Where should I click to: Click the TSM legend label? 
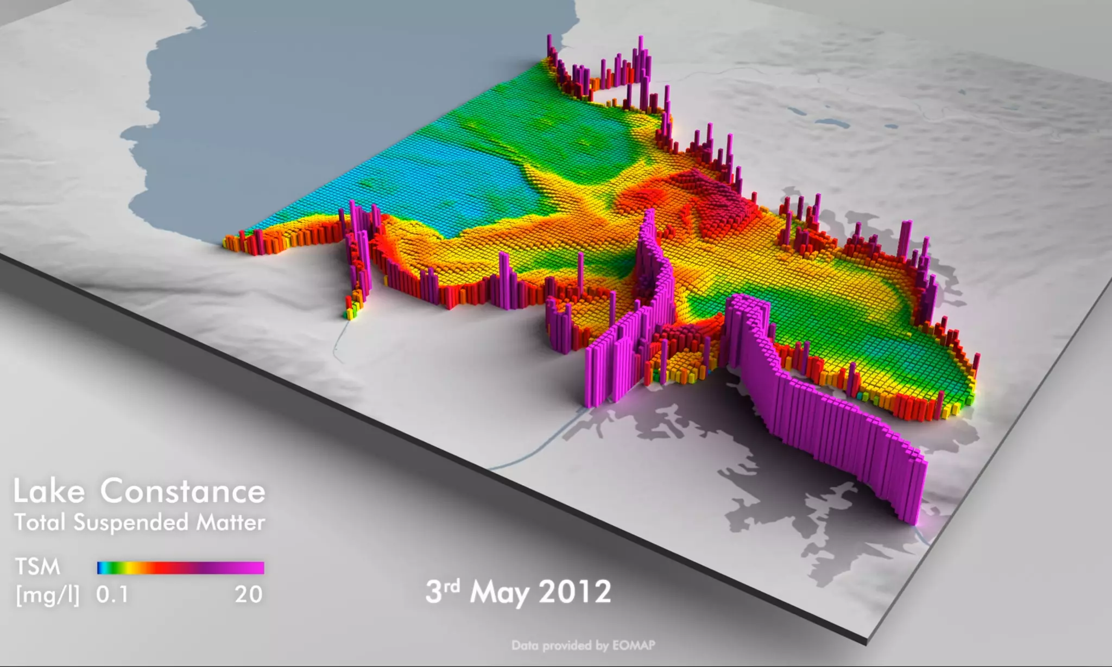tap(37, 567)
